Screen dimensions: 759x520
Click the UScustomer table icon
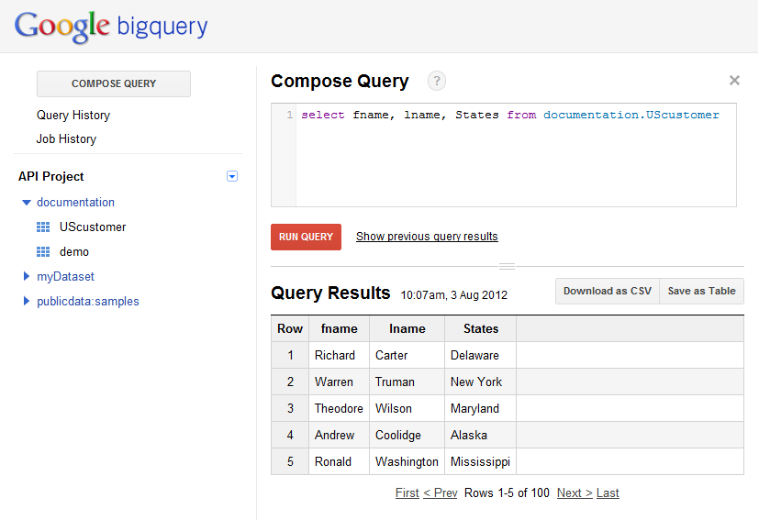click(x=43, y=227)
